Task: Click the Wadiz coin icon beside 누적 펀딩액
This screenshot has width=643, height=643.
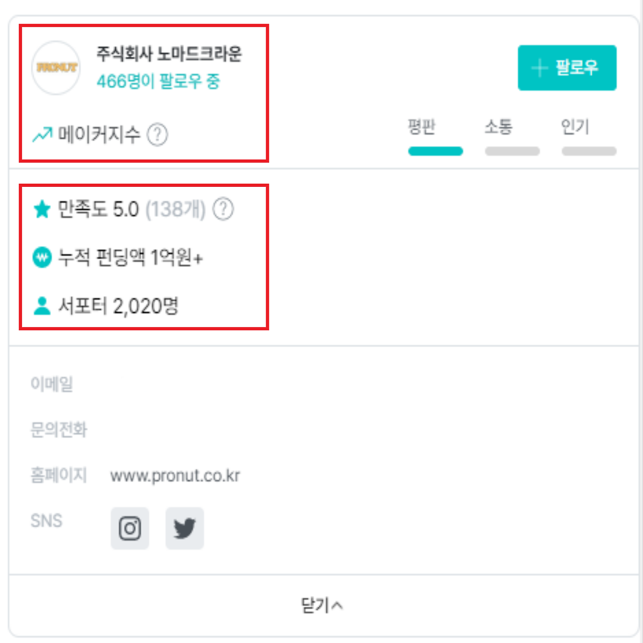Action: pyautogui.click(x=42, y=257)
